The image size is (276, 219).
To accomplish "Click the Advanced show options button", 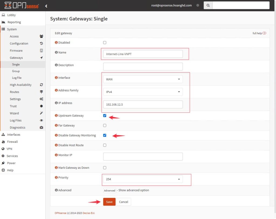I will point(109,190).
